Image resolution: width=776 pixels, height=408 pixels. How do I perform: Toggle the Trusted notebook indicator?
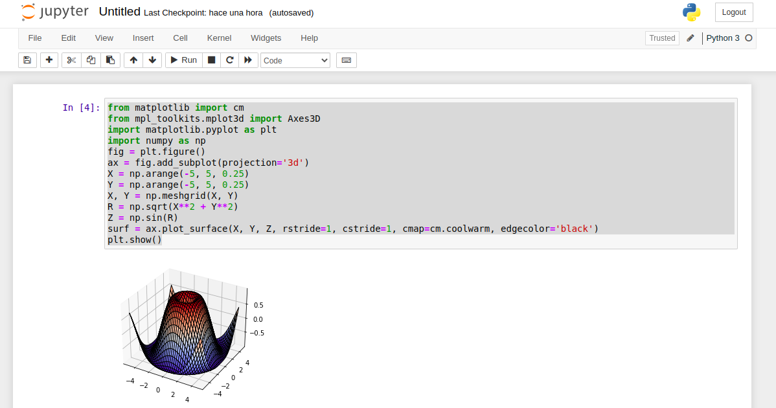click(x=662, y=38)
